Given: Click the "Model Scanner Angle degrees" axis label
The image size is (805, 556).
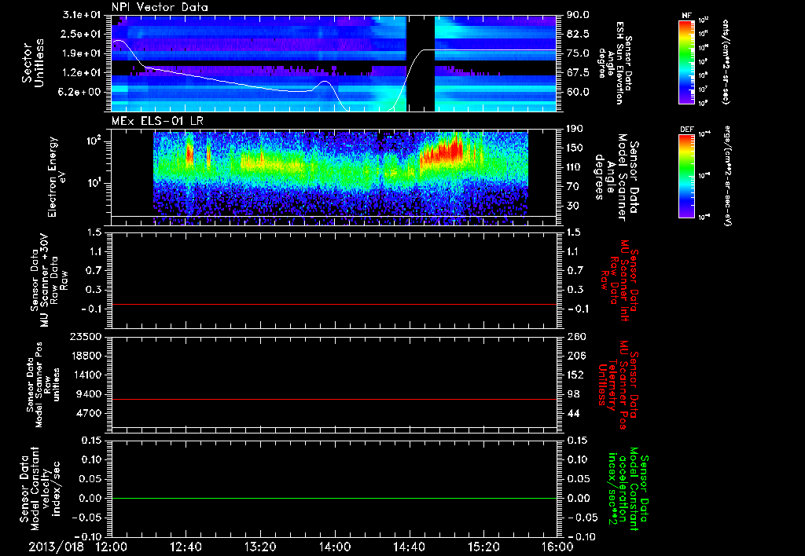Looking at the screenshot, I should point(616,177).
